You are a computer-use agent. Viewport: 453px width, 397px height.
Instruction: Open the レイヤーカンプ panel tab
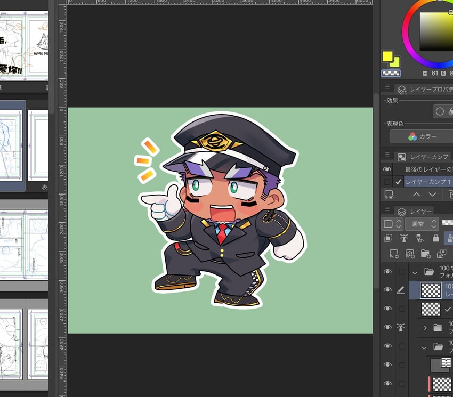click(424, 157)
